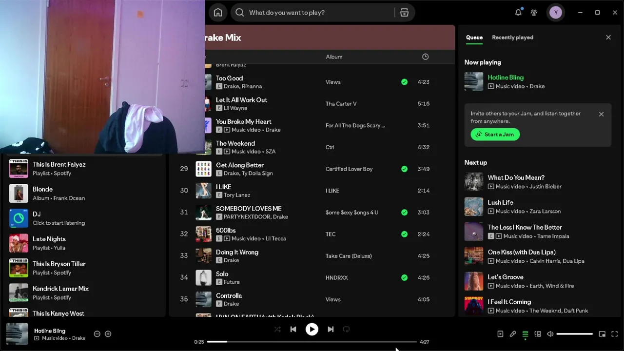624x351 pixels.
Task: Open HNDRXX album link
Action: click(337, 278)
